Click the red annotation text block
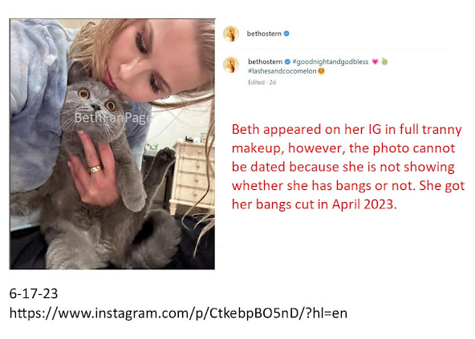 tap(347, 167)
